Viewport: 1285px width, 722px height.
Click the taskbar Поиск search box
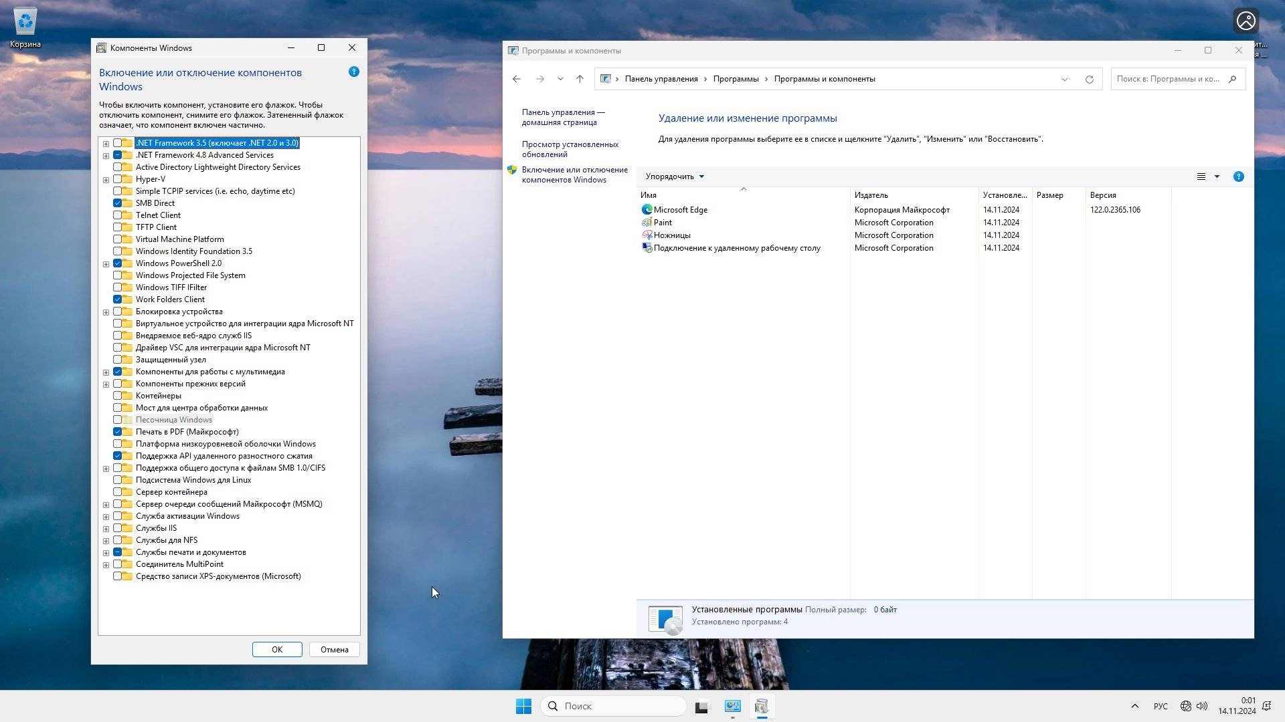[x=613, y=706]
